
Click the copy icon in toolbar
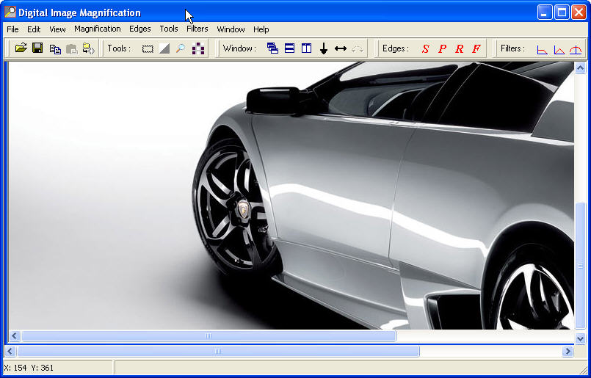(x=55, y=49)
